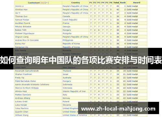Sort by the Rank column header
The image size is (162, 117).
coord(123,3)
